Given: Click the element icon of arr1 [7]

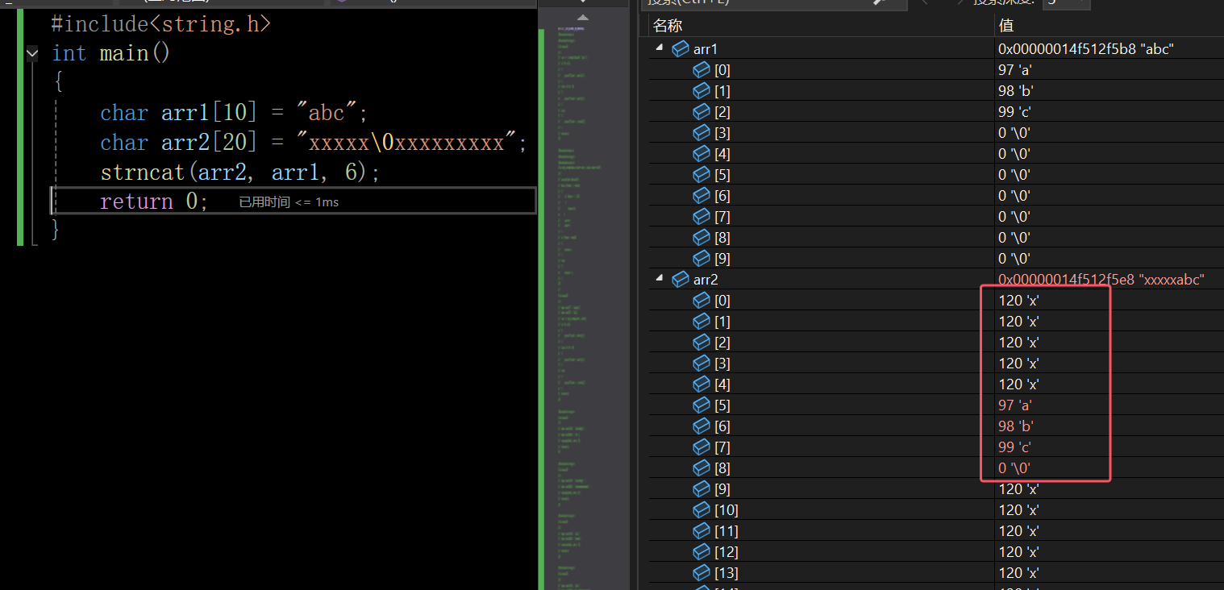Looking at the screenshot, I should tap(702, 217).
